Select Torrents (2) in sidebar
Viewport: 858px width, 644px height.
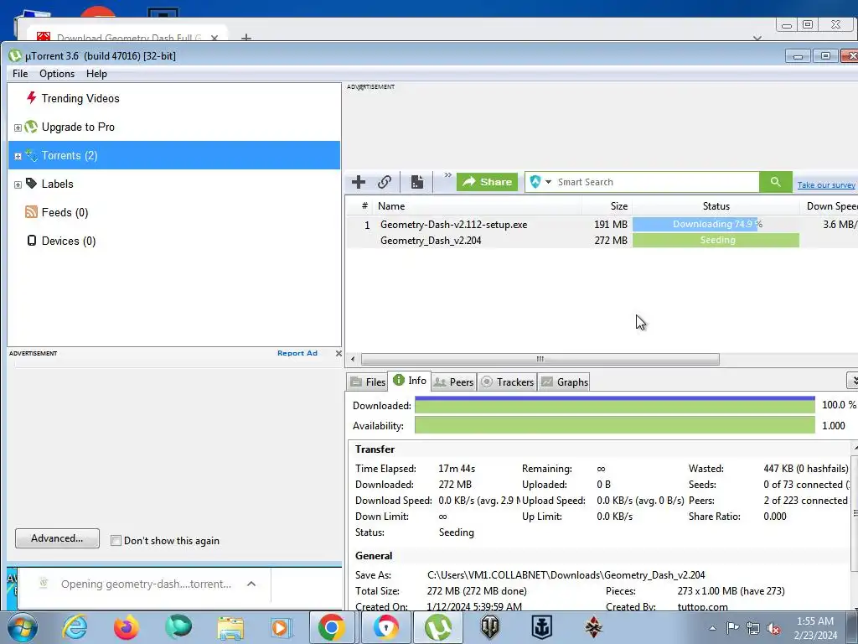click(x=174, y=155)
